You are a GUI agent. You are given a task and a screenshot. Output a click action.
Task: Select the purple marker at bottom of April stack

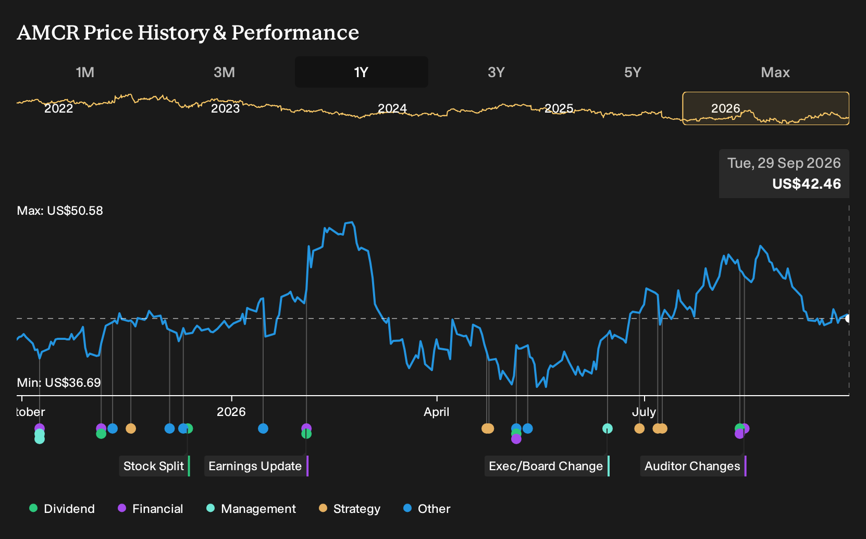[x=516, y=439]
